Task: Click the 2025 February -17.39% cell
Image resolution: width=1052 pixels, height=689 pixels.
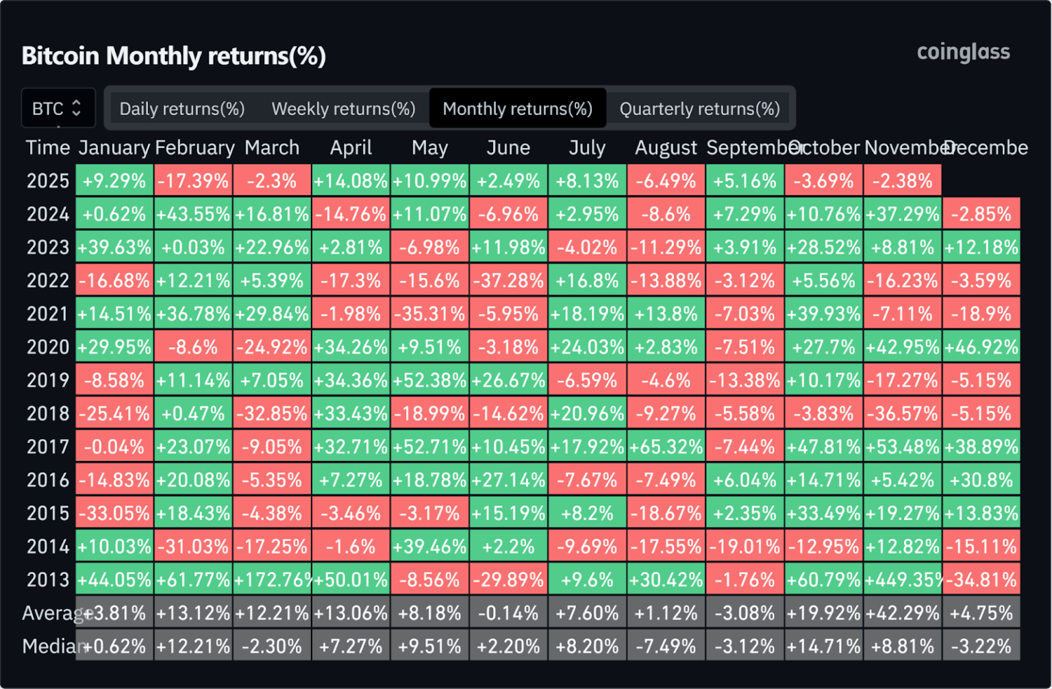Action: pos(193,181)
